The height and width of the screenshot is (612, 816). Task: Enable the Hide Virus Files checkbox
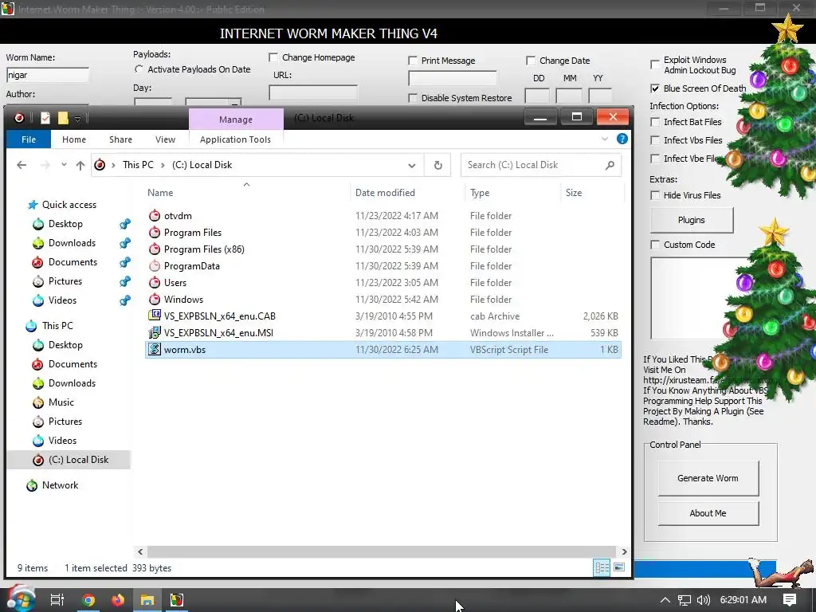tap(655, 195)
